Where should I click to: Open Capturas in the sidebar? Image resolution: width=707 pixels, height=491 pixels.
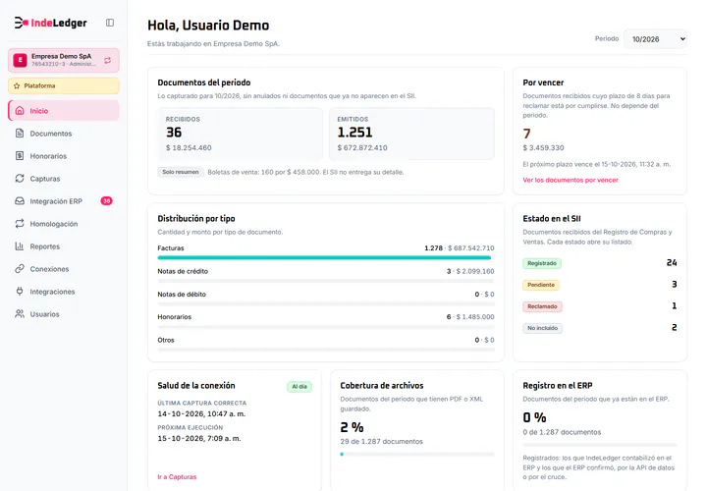pyautogui.click(x=64, y=178)
